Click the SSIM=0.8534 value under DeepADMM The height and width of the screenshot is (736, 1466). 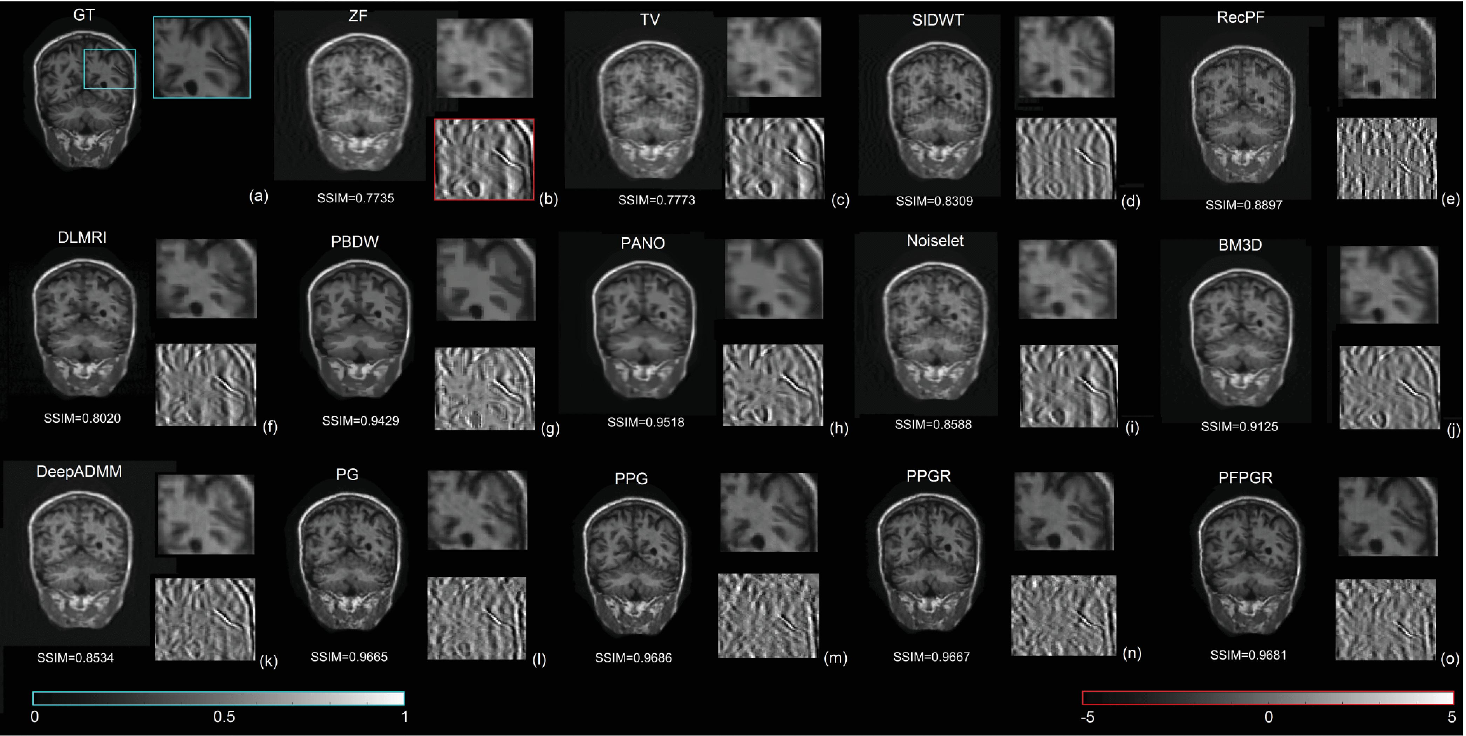75,658
